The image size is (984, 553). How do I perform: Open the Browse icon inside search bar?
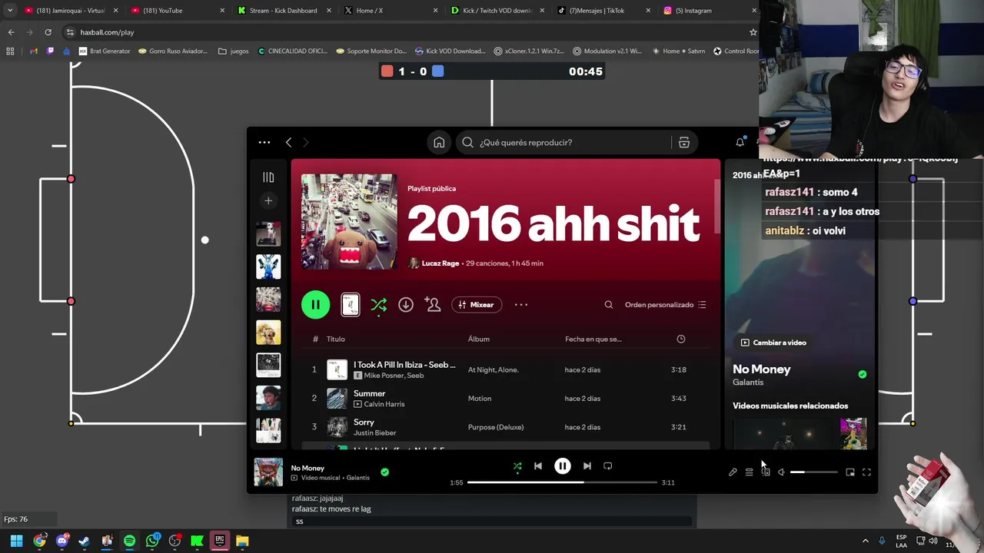(684, 142)
